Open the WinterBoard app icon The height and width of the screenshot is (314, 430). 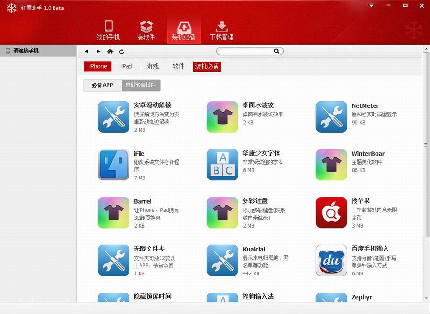[x=331, y=165]
